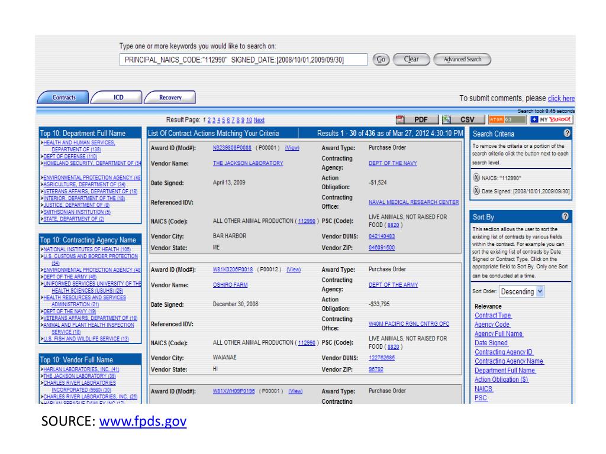Open award ID W81K0206P0018
The height and width of the screenshot is (454, 606).
tap(233, 270)
